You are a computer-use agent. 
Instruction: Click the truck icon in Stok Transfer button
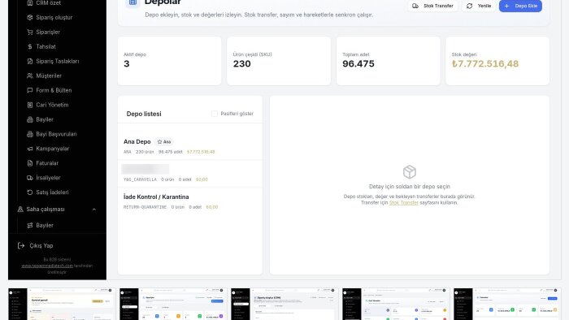point(415,6)
